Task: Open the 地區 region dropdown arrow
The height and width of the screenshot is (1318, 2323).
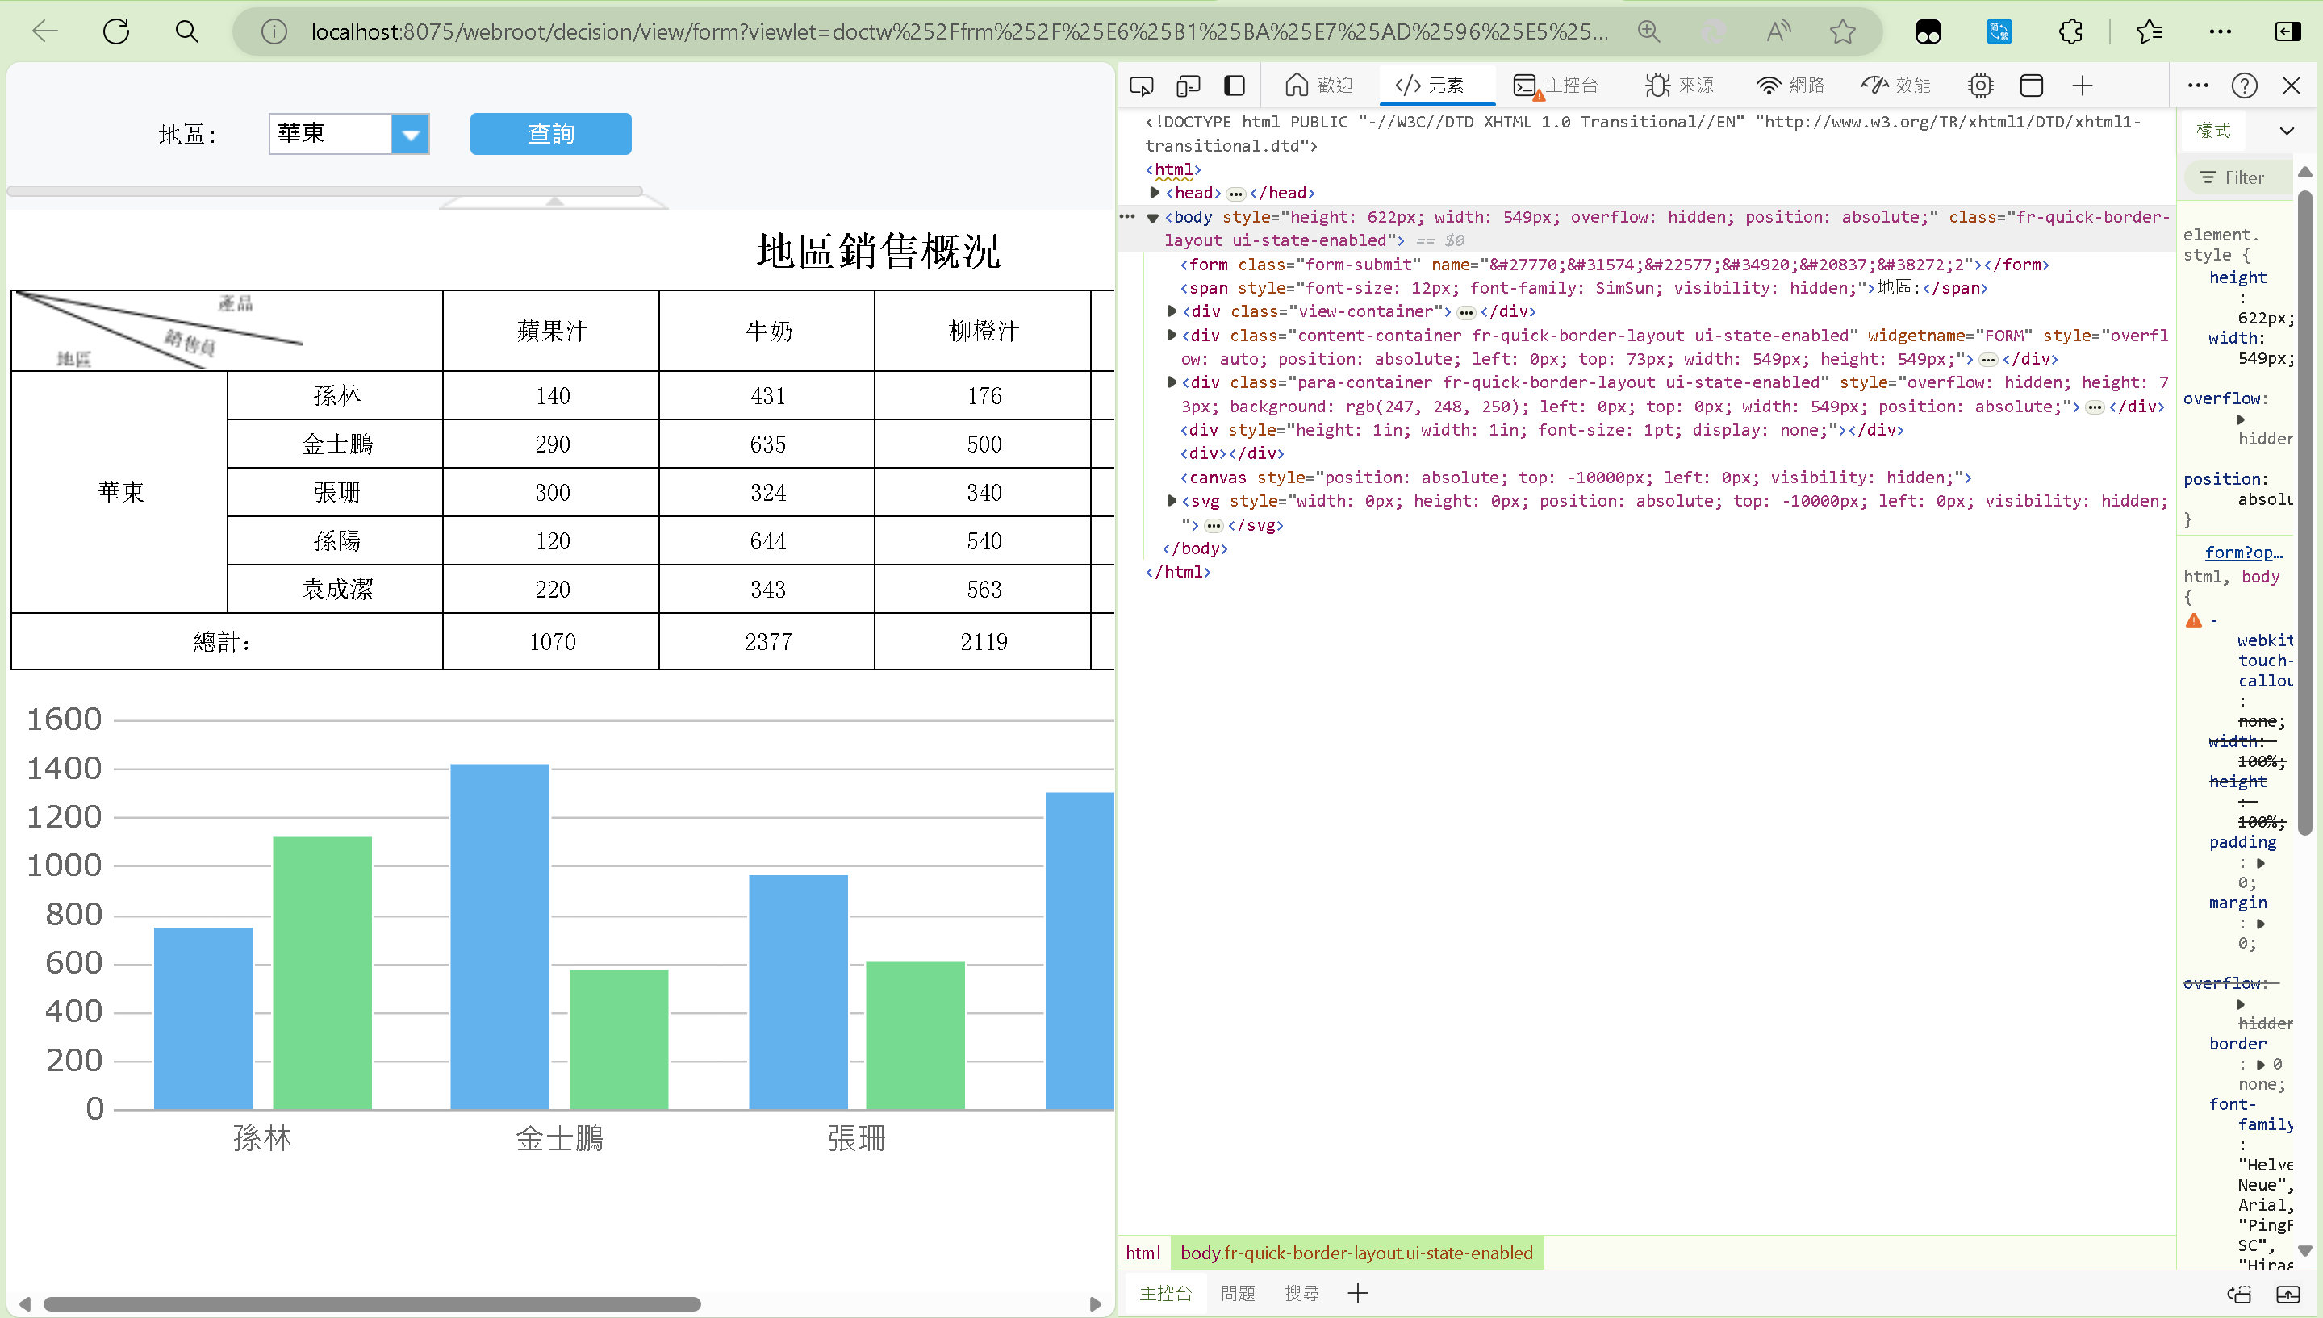Action: (410, 134)
